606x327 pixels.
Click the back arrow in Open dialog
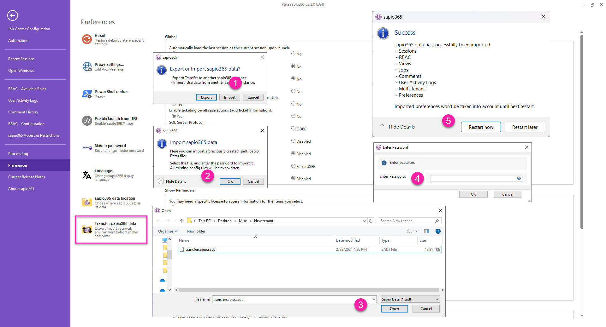coord(159,221)
